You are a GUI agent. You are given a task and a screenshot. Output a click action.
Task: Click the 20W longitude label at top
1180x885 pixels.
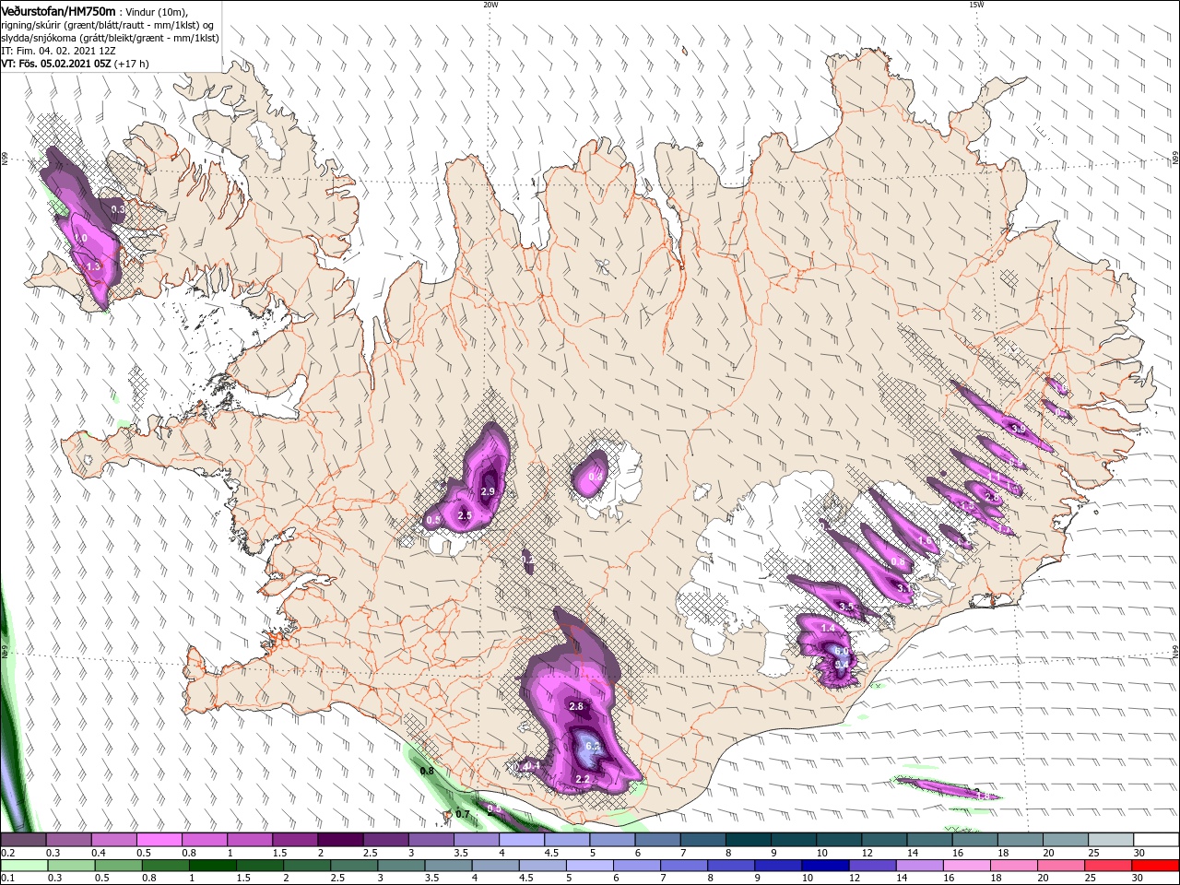coord(490,5)
